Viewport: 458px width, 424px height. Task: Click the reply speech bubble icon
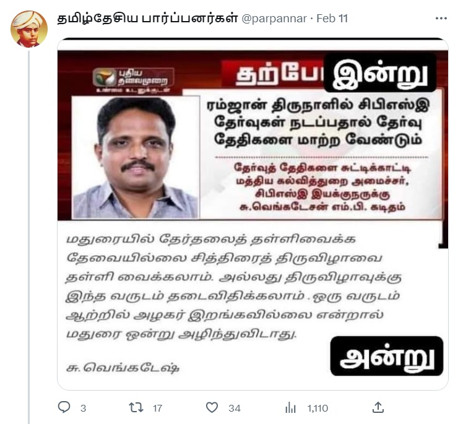point(64,407)
